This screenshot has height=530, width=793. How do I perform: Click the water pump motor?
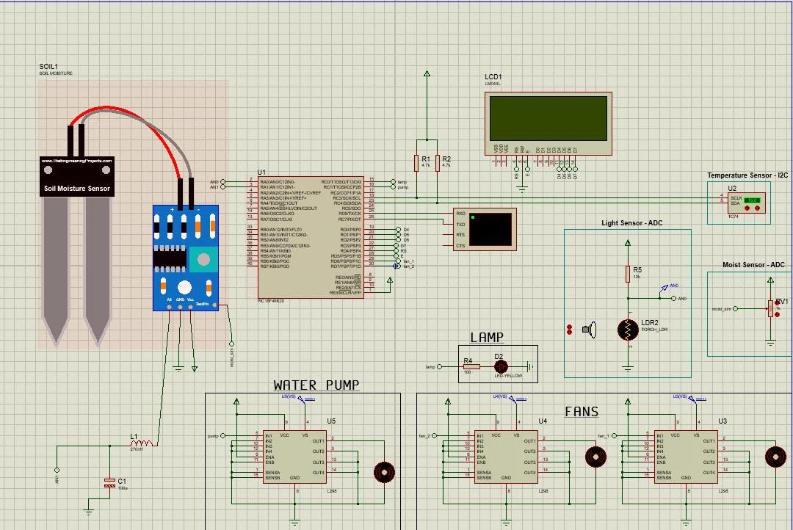(x=384, y=472)
